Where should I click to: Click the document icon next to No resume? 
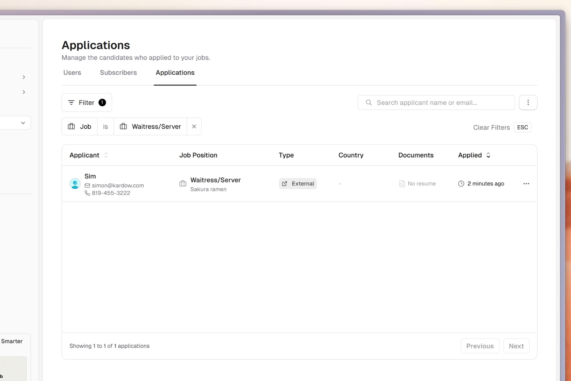click(402, 183)
